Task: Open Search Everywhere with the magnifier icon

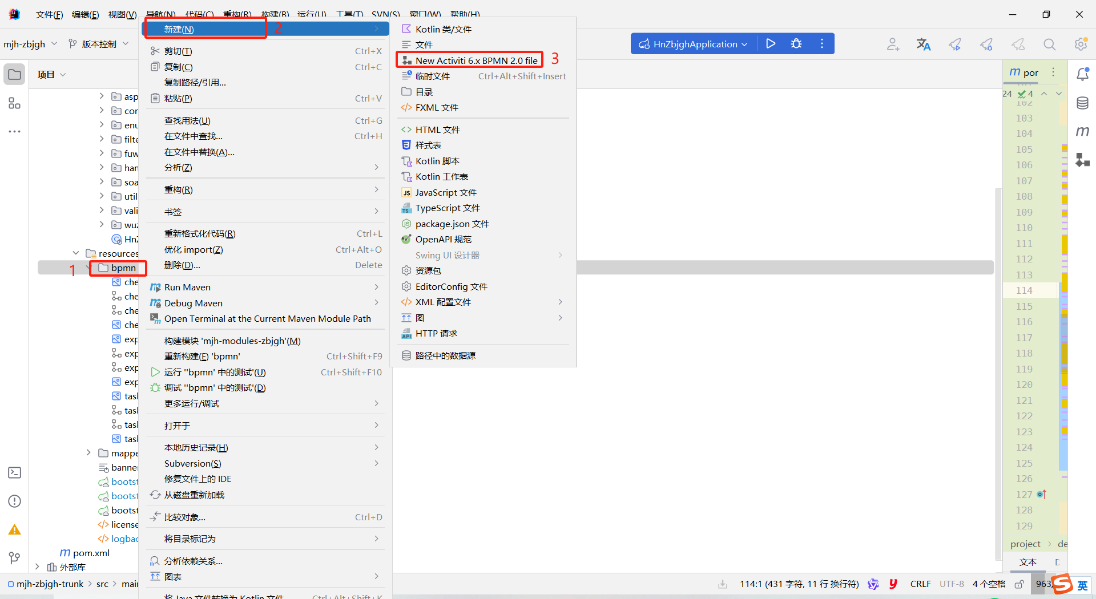Action: (1050, 44)
